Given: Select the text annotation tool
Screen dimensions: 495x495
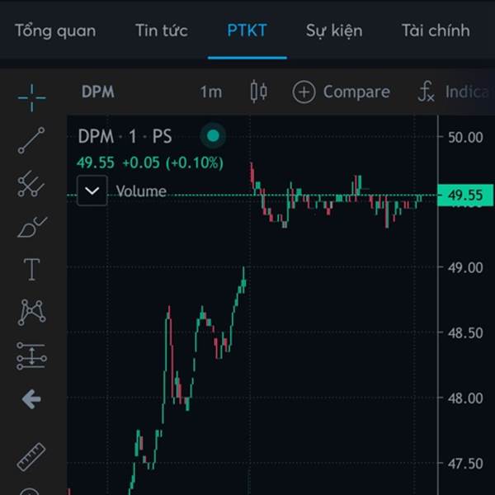Looking at the screenshot, I should pyautogui.click(x=31, y=269).
